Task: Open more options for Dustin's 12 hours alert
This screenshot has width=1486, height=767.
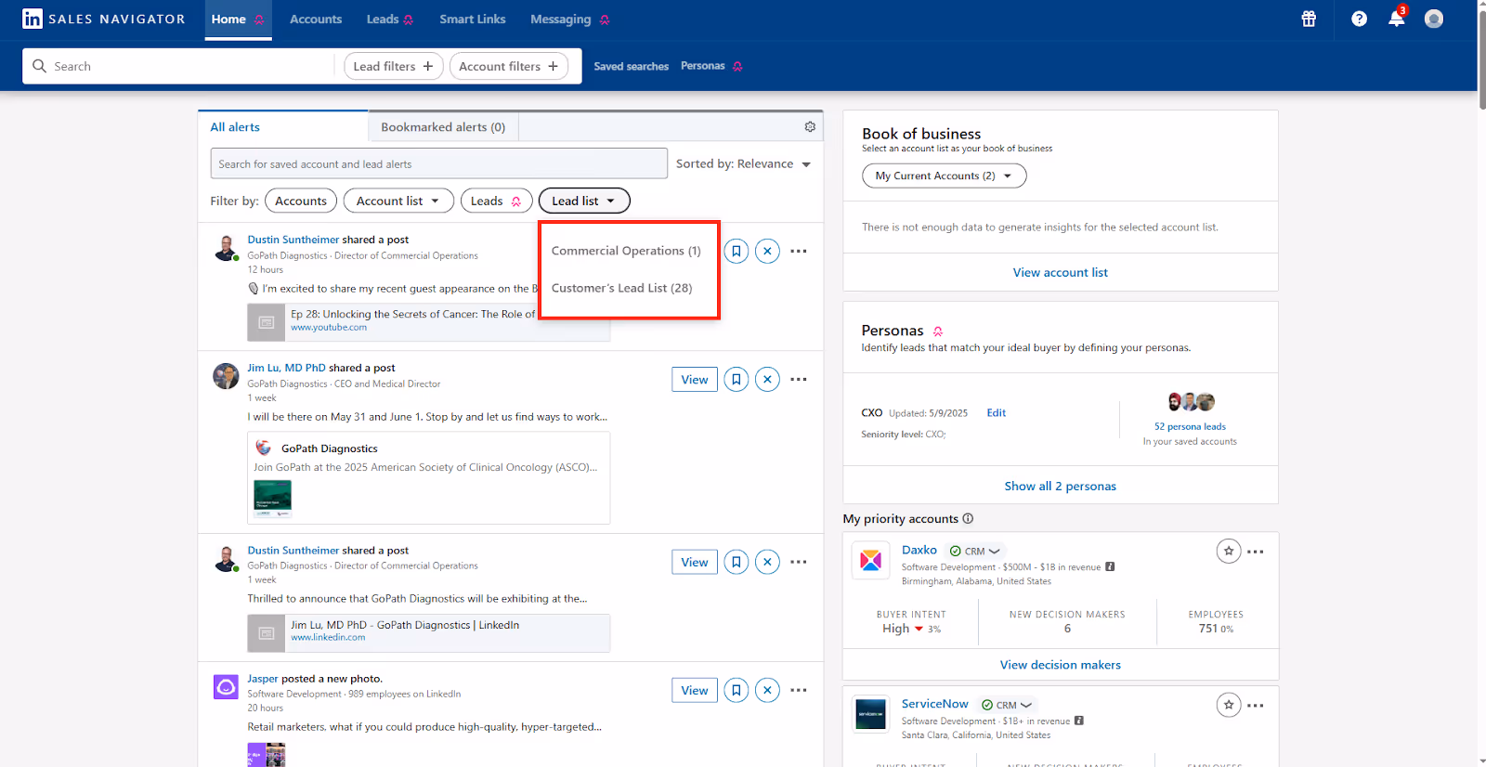Action: click(799, 251)
